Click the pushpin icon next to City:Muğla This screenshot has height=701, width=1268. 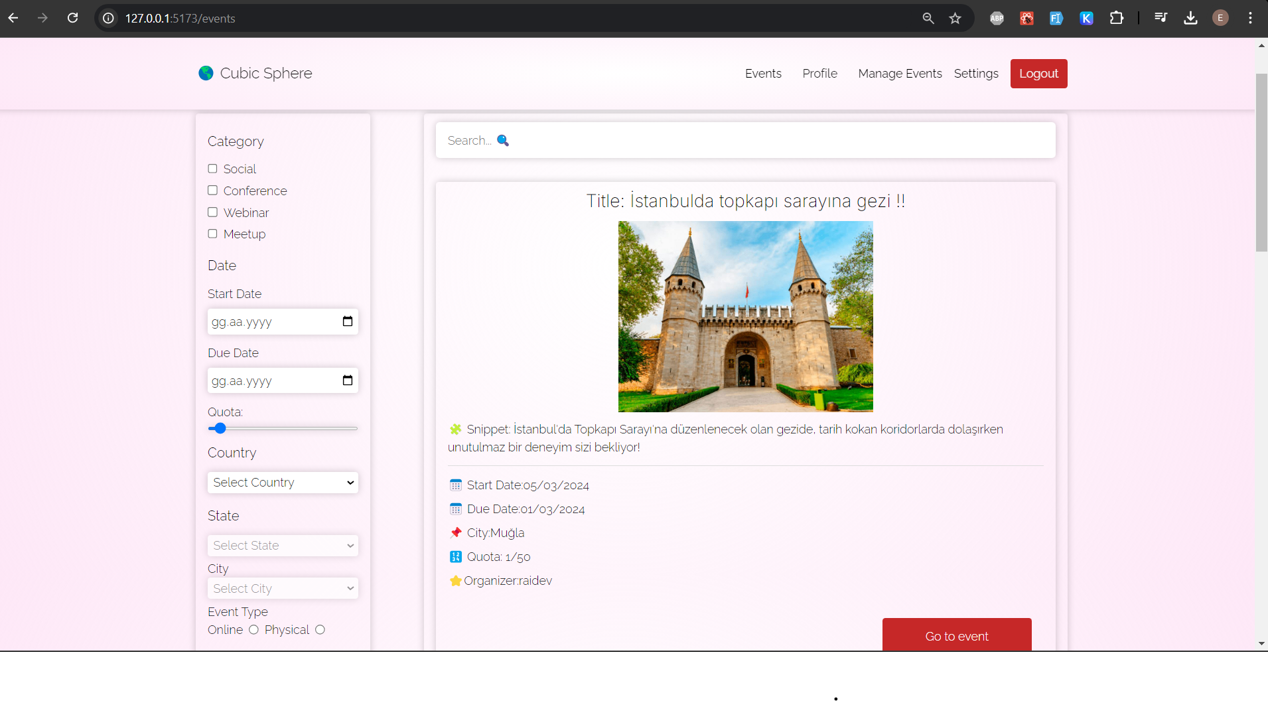click(x=456, y=533)
